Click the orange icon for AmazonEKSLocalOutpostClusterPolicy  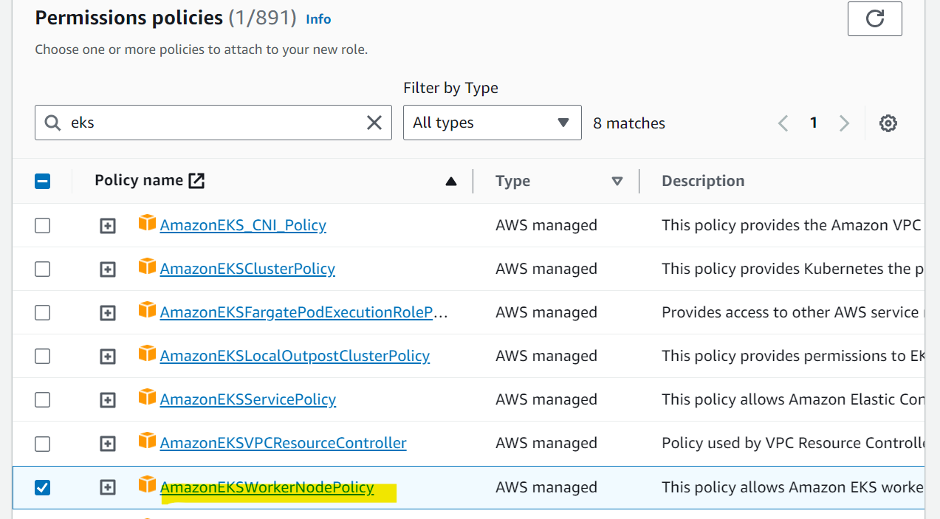[x=148, y=354]
